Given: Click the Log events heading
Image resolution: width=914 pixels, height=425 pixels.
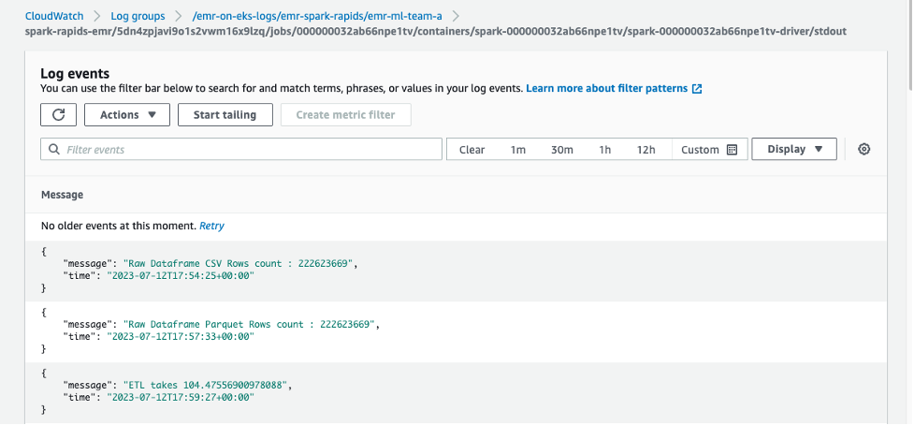Looking at the screenshot, I should 75,73.
